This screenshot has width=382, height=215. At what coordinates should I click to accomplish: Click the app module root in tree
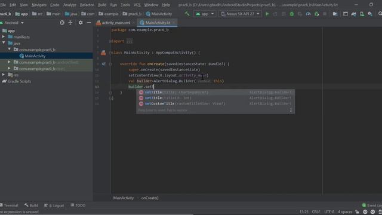pos(8,30)
